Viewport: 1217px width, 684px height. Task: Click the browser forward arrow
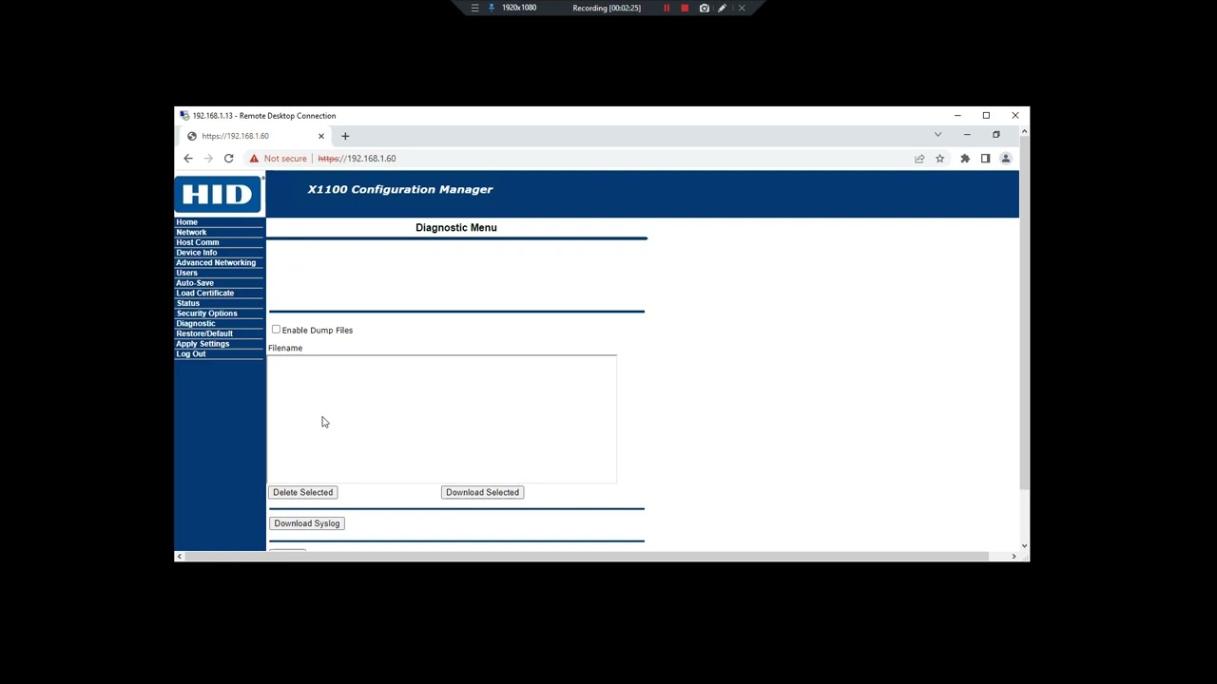point(208,159)
